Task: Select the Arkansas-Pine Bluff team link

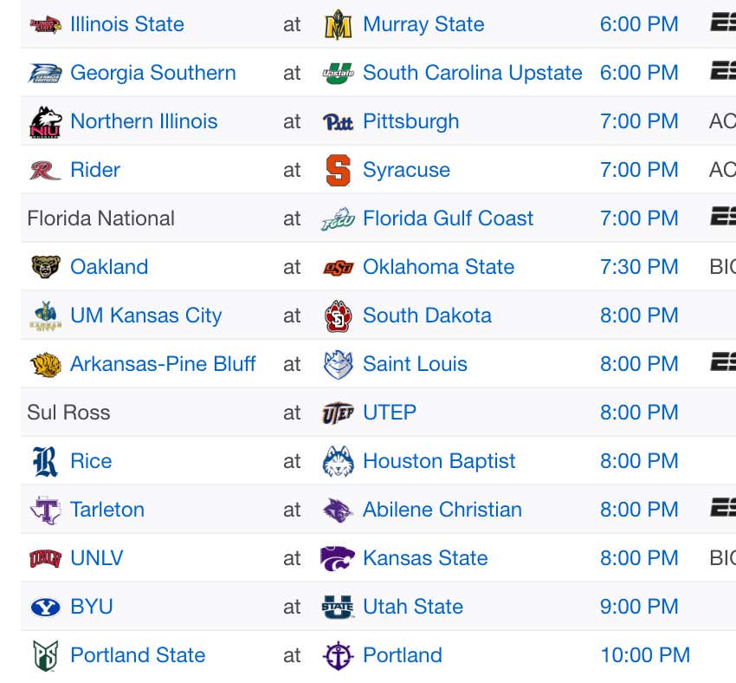Action: pyautogui.click(x=163, y=364)
